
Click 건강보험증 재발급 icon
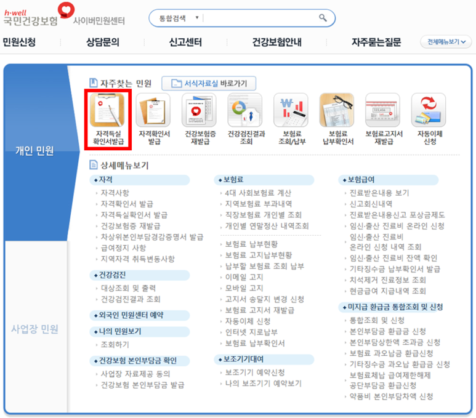(x=199, y=110)
